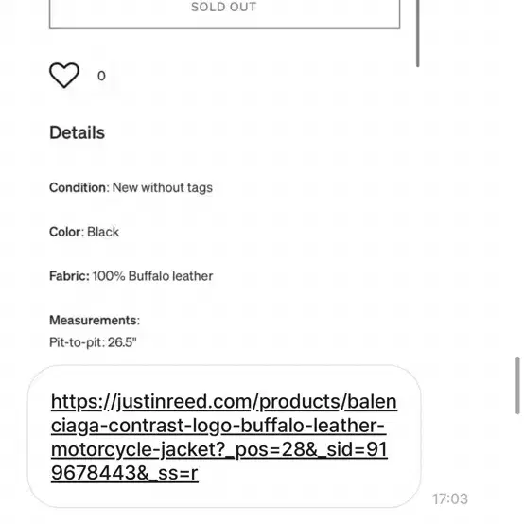Viewport: 524px width, 524px height.
Task: Click the 'New without tags' condition value
Action: tap(163, 188)
